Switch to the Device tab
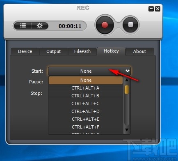Viewport: 178px width, 161px height. pyautogui.click(x=25, y=51)
